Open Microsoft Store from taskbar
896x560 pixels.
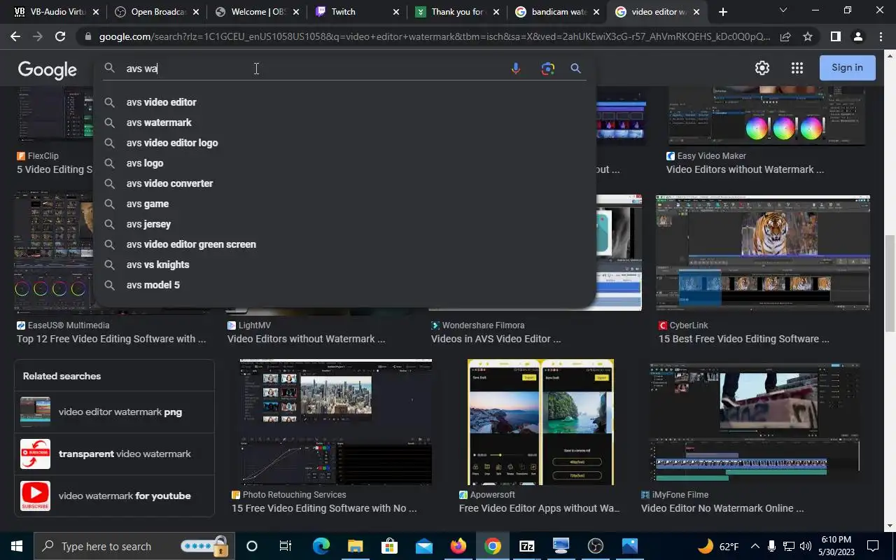pyautogui.click(x=389, y=546)
